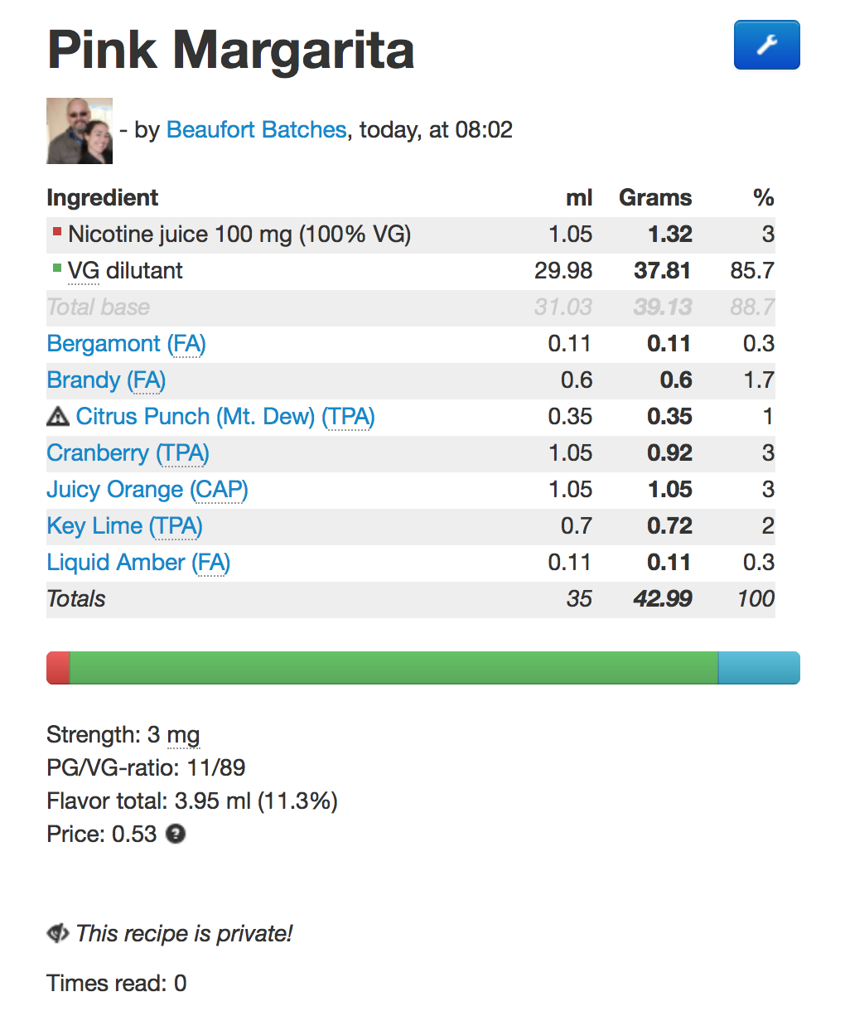Screen dimensions: 845x1016
Task: Click the private recipe eye icon
Action: click(x=57, y=933)
